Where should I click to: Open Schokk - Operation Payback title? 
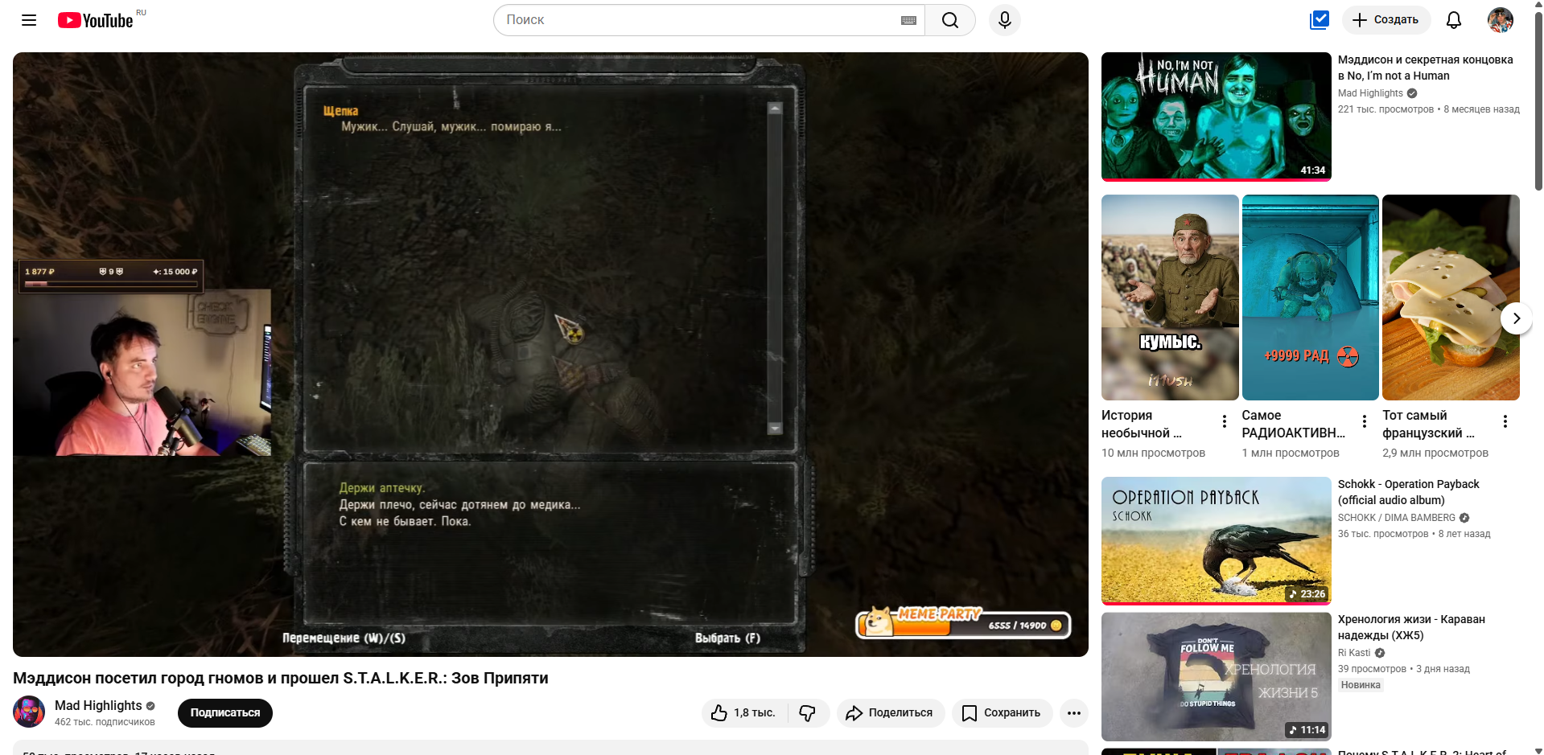(x=1408, y=492)
